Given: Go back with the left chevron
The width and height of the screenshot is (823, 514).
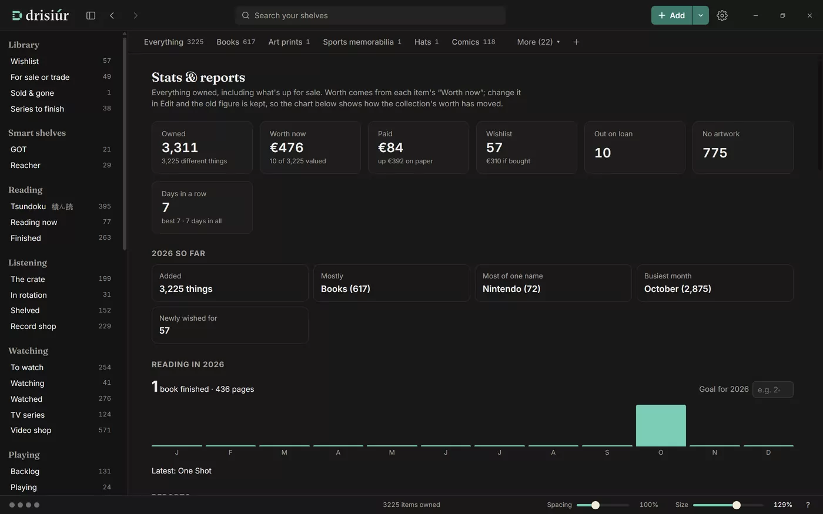Looking at the screenshot, I should (112, 15).
